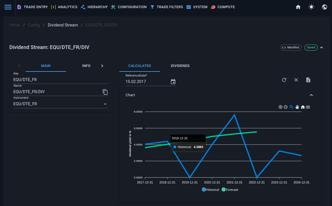Click the Compute red icon
The image size is (332, 206).
coord(213,7)
